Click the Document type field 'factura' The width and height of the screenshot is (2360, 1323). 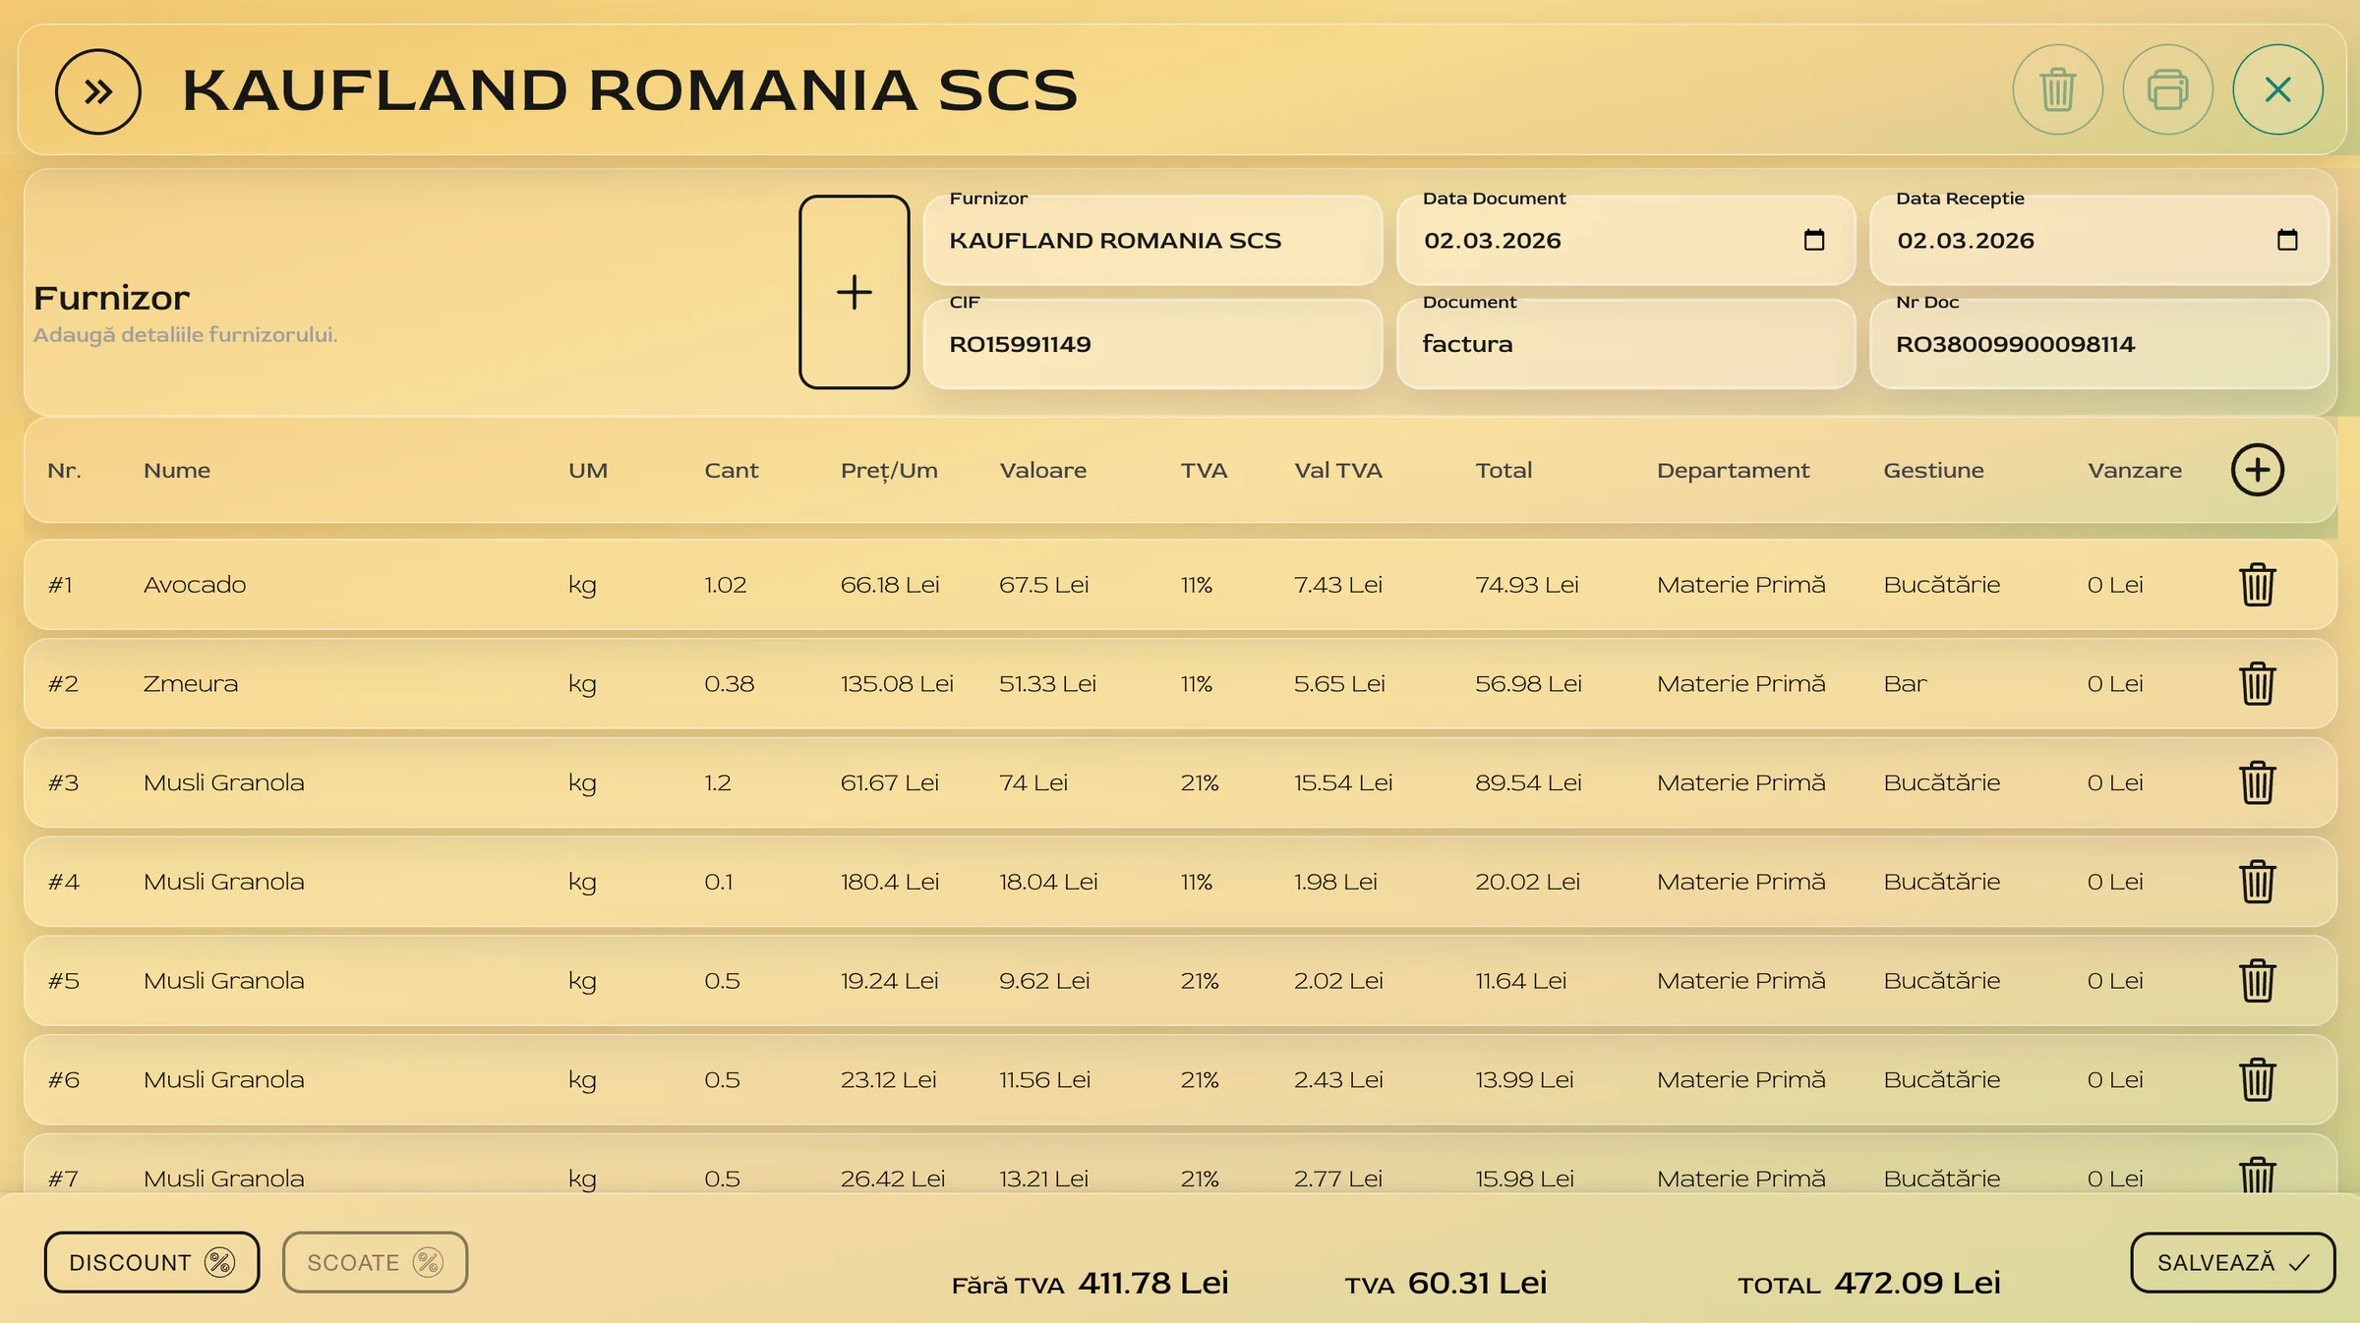[x=1624, y=344]
